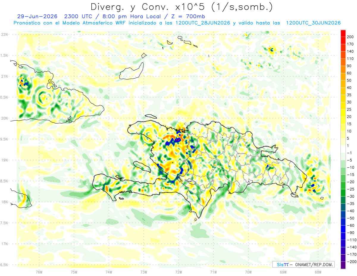Click the -170 value on the color scale

pyautogui.click(x=352, y=254)
